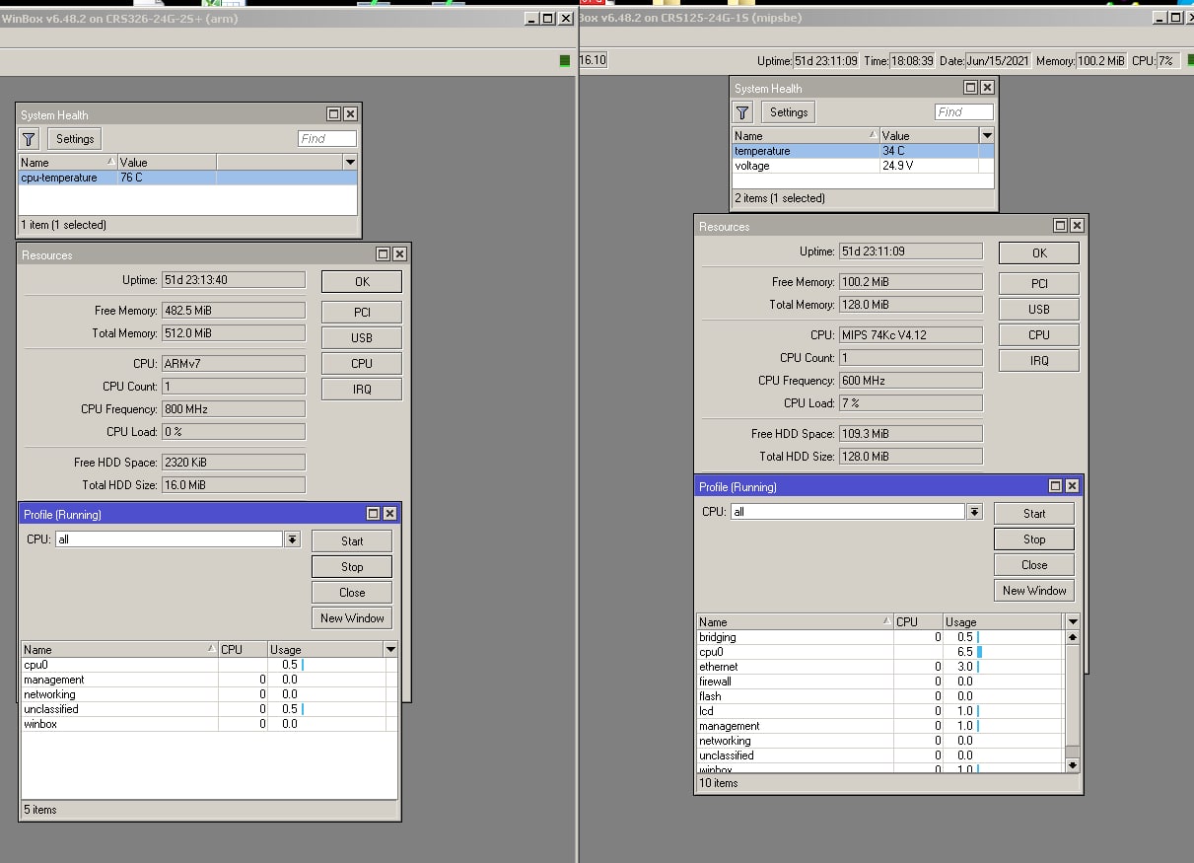This screenshot has width=1194, height=863.
Task: Select bridging row in right Profile table
Action: (880, 637)
